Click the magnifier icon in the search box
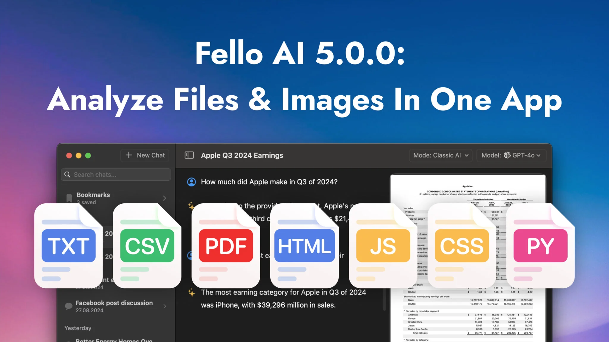This screenshot has height=342, width=609. coord(68,175)
